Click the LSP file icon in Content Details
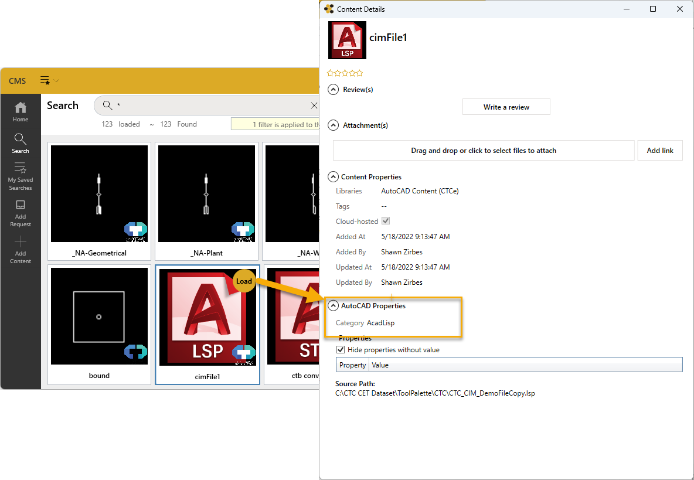Screen dimensions: 694x480 click(348, 40)
